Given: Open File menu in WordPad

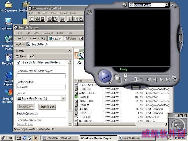Looking at the screenshot, I should tap(31, 13).
